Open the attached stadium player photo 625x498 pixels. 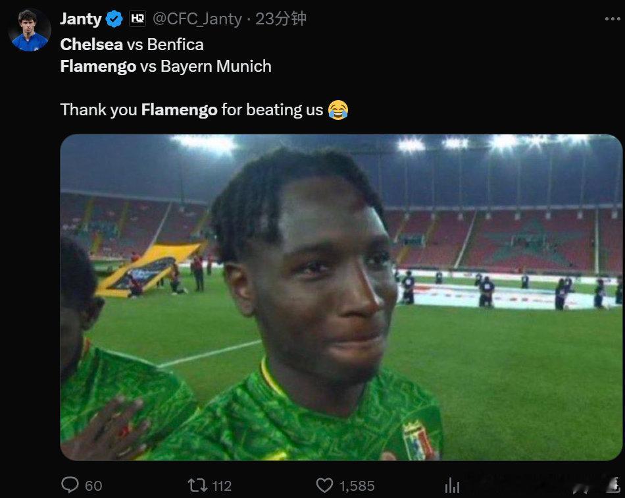[x=341, y=297]
